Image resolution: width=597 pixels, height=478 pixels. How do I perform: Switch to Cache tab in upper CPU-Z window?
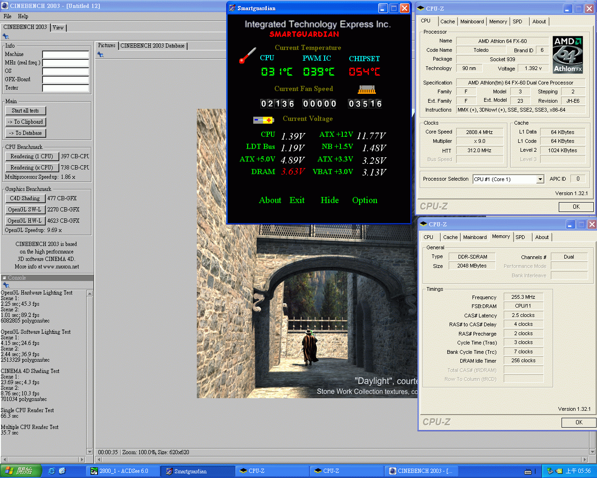point(447,21)
